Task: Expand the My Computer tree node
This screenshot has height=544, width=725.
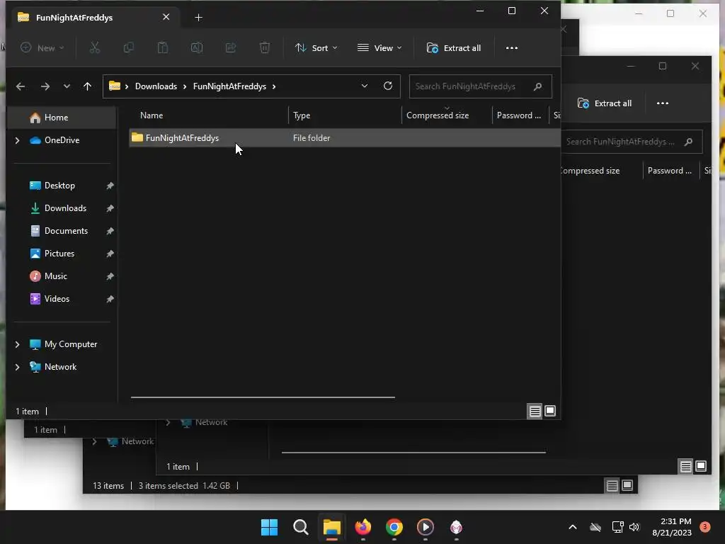Action: point(17,344)
